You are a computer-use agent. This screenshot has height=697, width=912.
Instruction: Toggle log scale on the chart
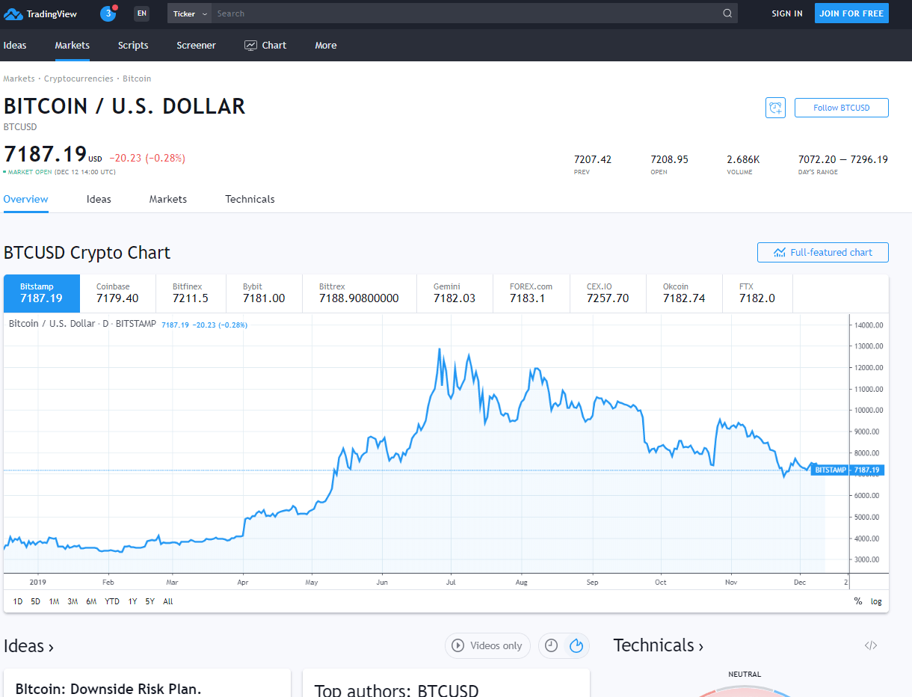pyautogui.click(x=876, y=601)
